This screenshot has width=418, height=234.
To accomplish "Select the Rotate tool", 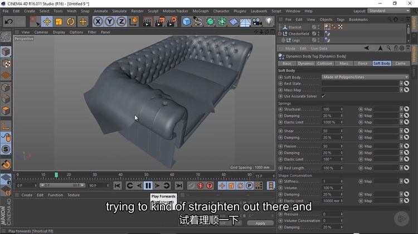I will click(x=71, y=22).
